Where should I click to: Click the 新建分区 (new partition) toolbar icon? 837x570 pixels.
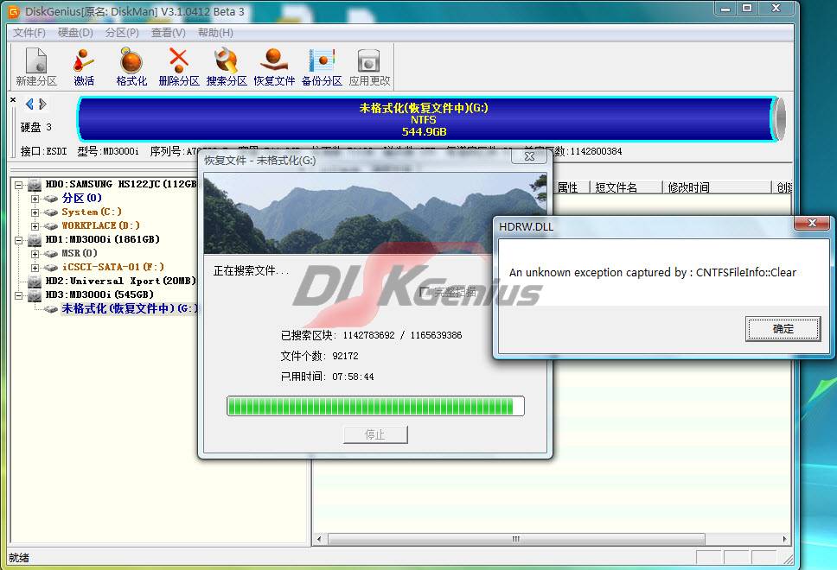click(x=36, y=66)
